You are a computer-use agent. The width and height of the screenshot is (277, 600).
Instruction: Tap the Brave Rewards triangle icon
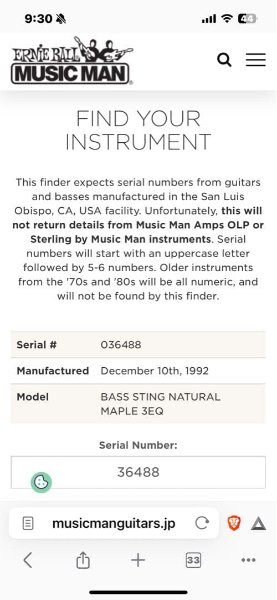(258, 523)
